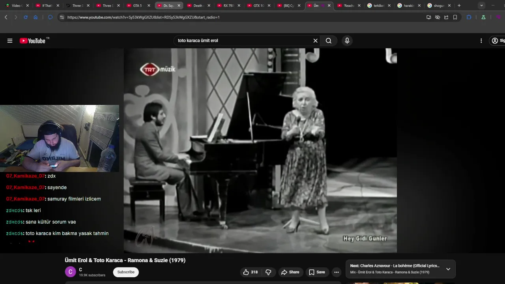Screen dimensions: 505x284
Task: Click chat message 'samuray filmleri izlicem'
Action: pos(74,199)
